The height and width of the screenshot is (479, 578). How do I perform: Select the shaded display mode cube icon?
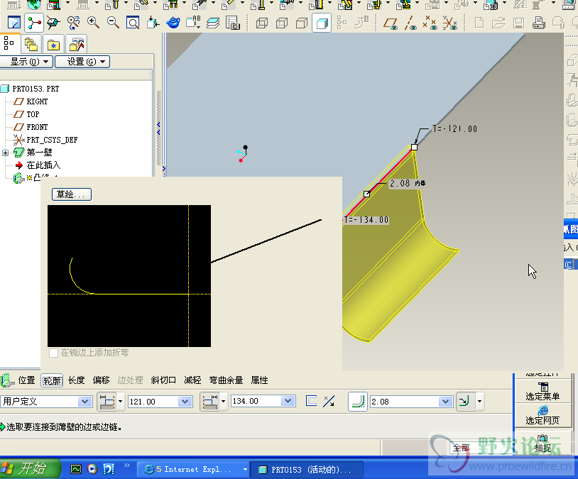(322, 23)
